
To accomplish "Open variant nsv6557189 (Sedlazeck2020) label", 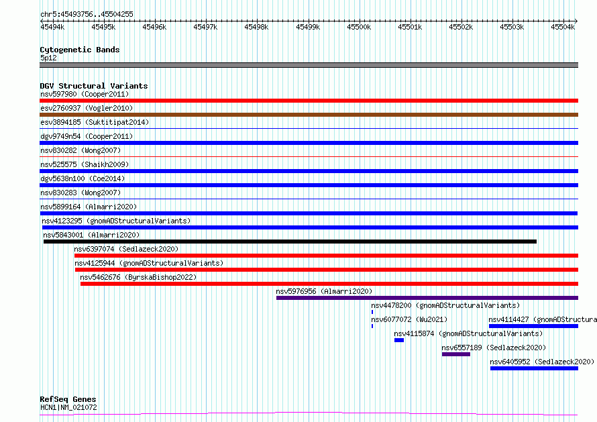I will click(494, 348).
